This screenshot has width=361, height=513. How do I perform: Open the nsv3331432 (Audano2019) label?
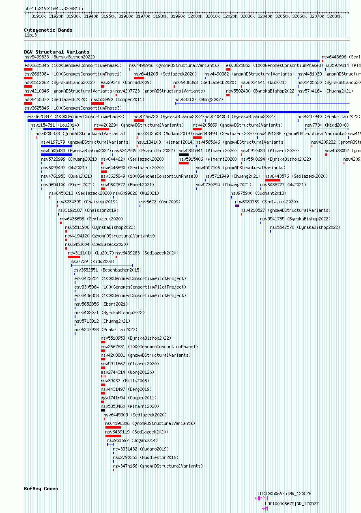(141, 449)
